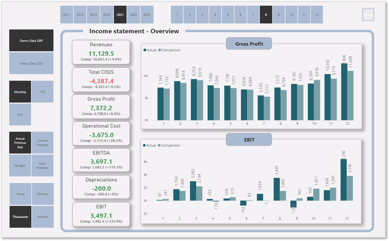Select year 2019 slicer tile
Image resolution: width=389 pixels, height=241 pixels.
pos(94,15)
